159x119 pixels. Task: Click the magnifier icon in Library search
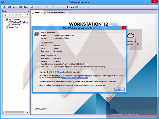coord(5,15)
